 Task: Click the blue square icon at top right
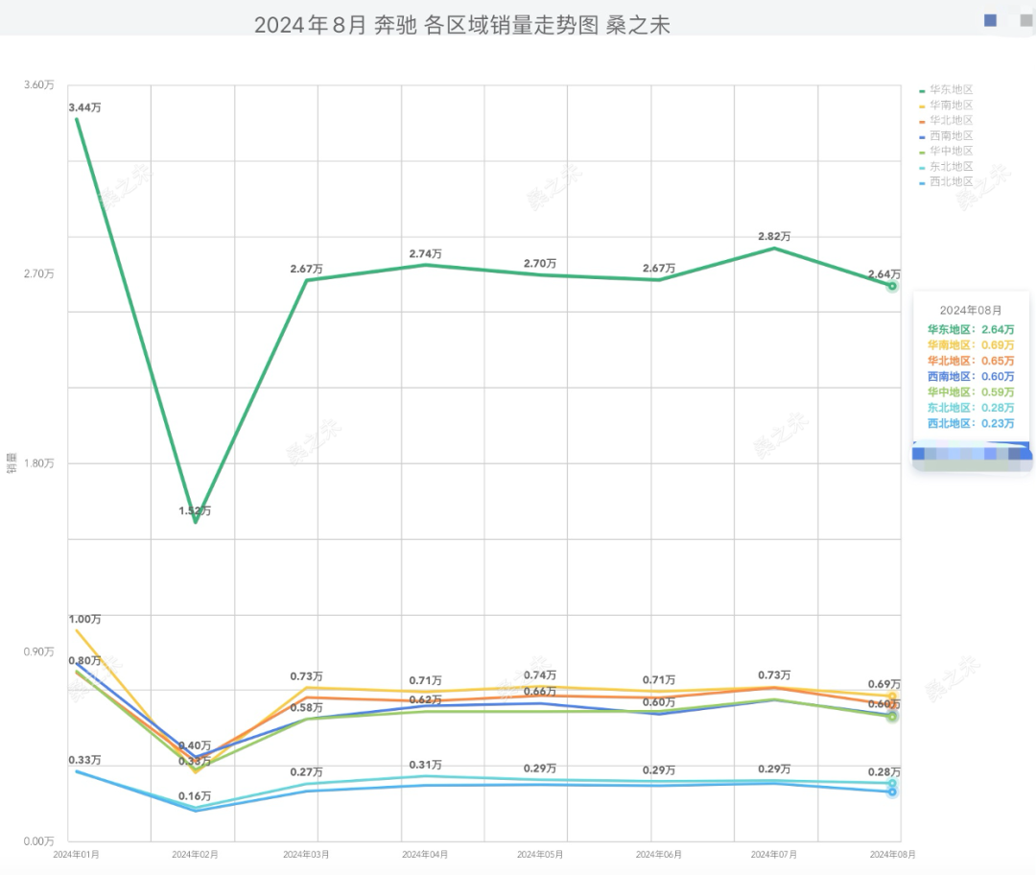(990, 20)
